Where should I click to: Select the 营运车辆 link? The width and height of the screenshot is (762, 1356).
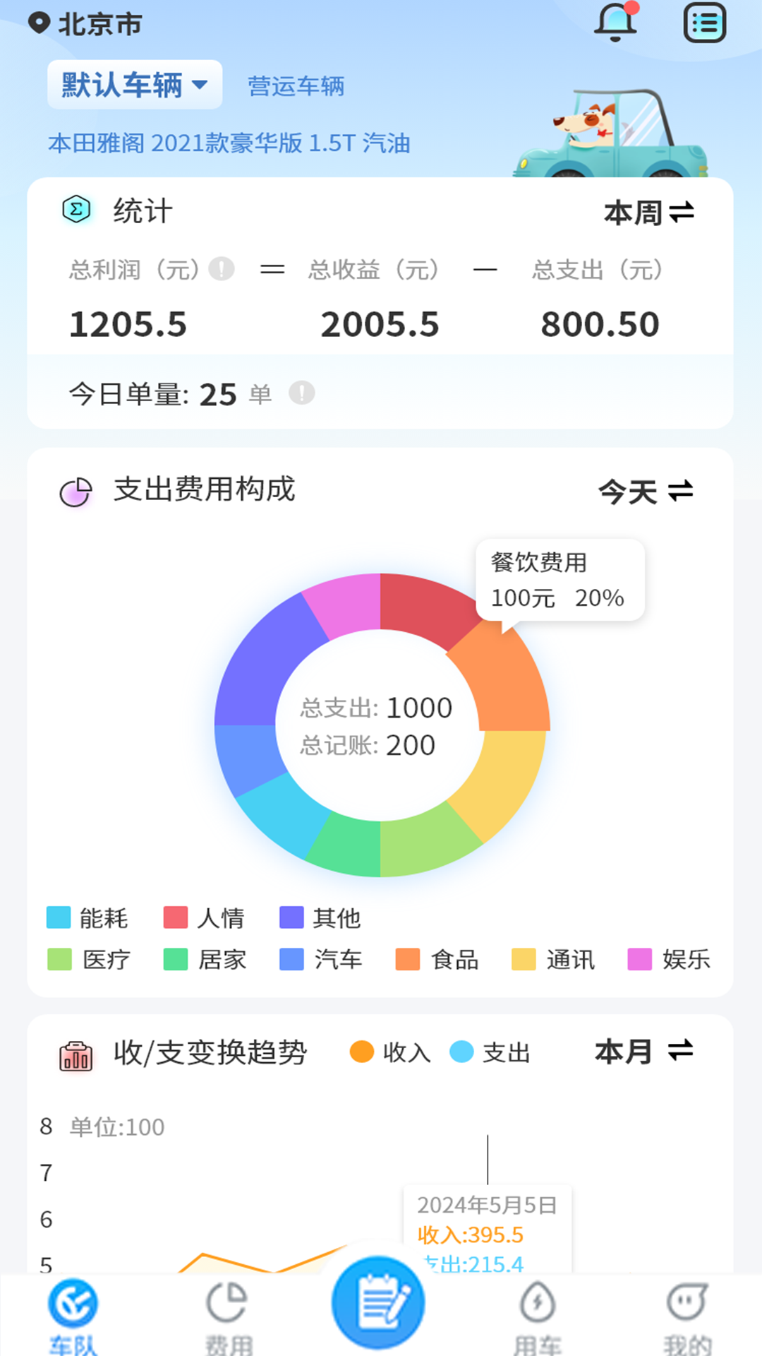[296, 86]
